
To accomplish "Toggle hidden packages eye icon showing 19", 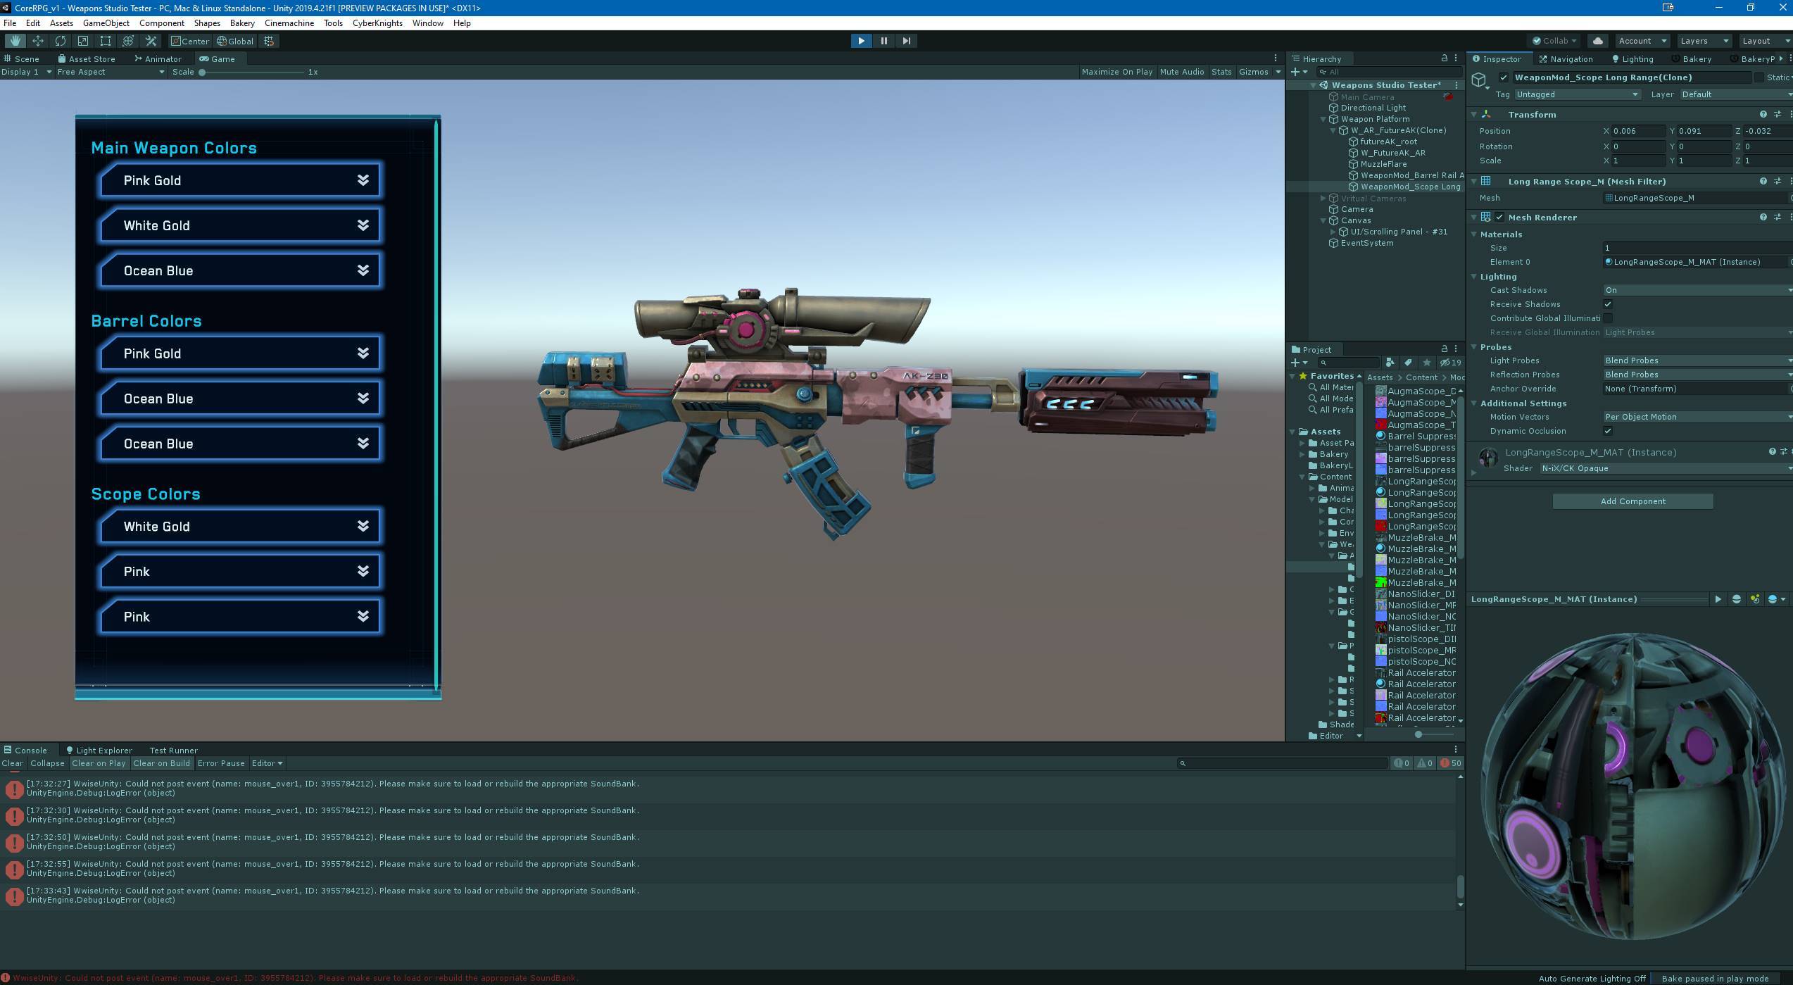I will click(1450, 363).
